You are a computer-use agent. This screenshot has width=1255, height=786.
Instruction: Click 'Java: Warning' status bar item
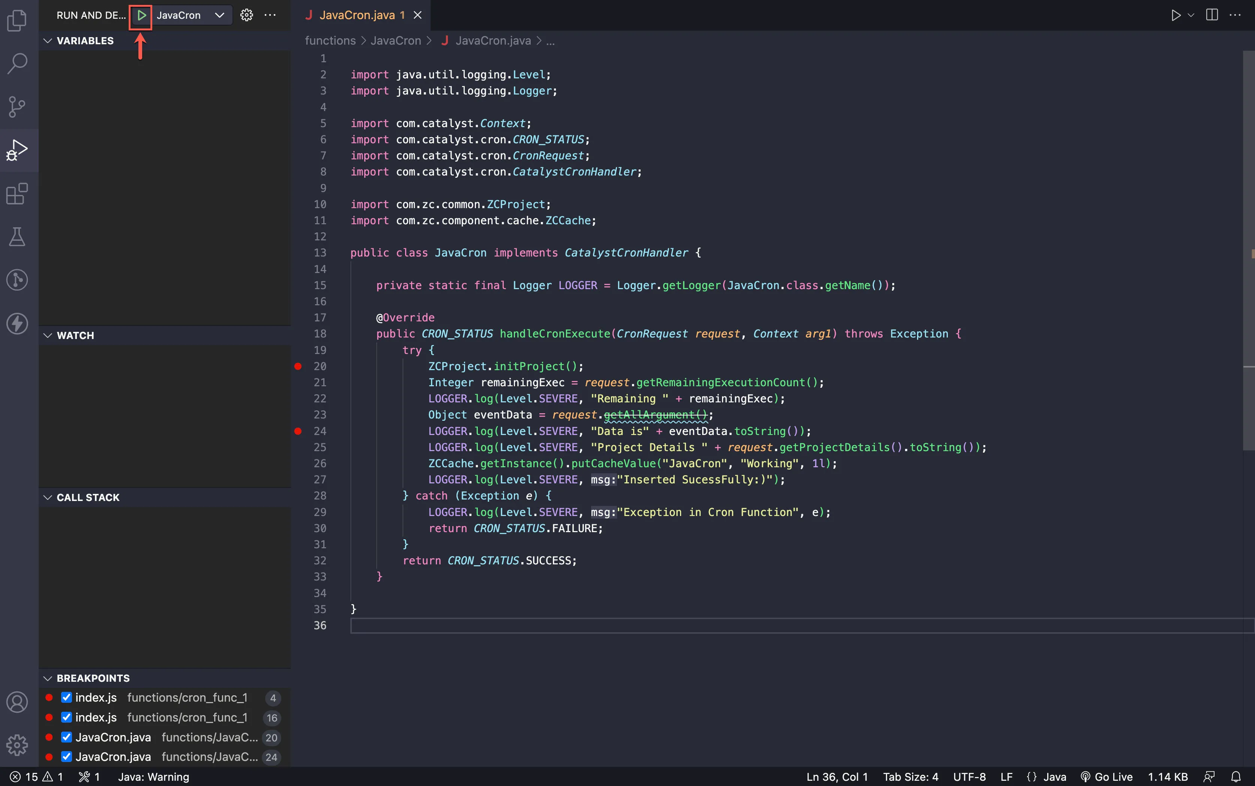pos(153,777)
